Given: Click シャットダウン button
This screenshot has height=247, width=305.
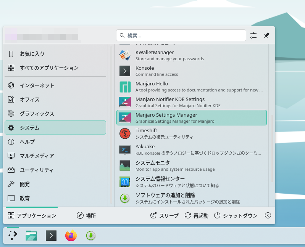Looking at the screenshot, I should (236, 216).
